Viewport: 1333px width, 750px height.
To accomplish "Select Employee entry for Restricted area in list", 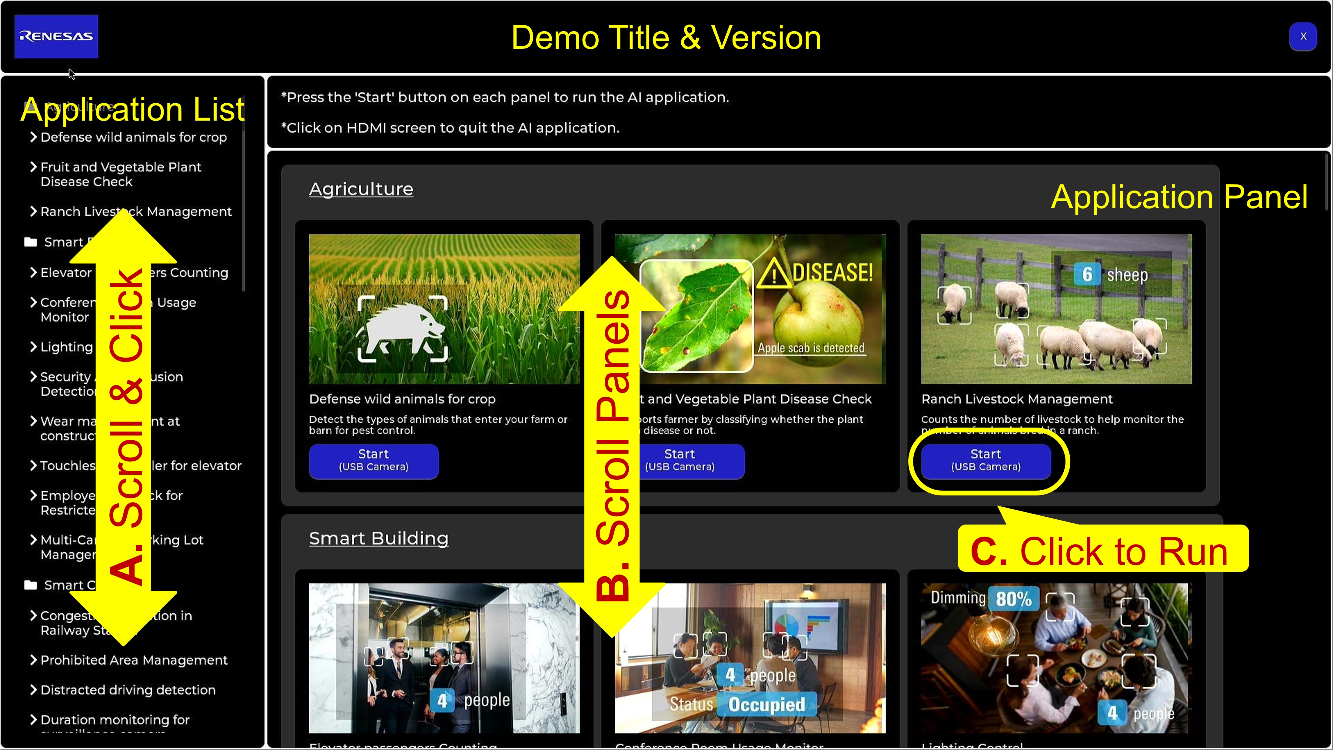I will click(111, 503).
